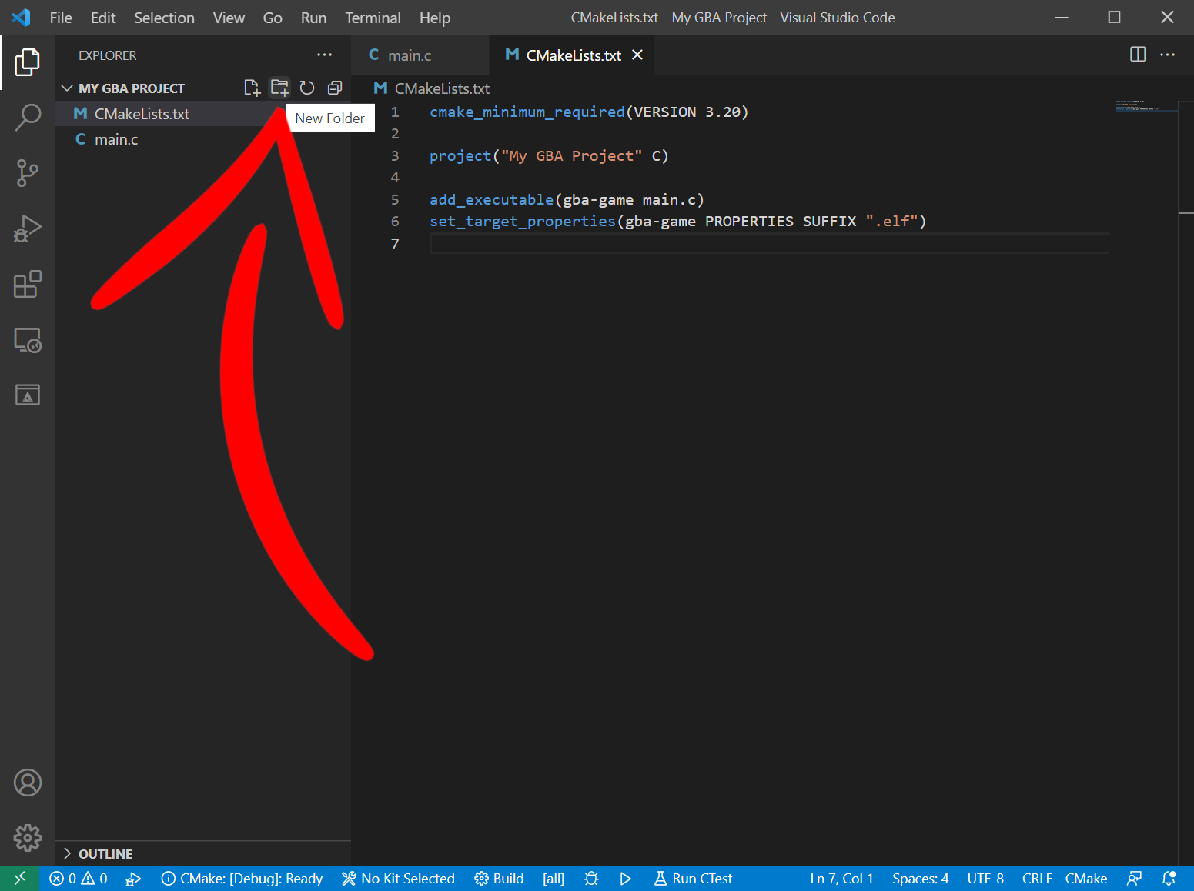Open the Source Control panel
Screen dimensions: 1194x891
tap(28, 172)
